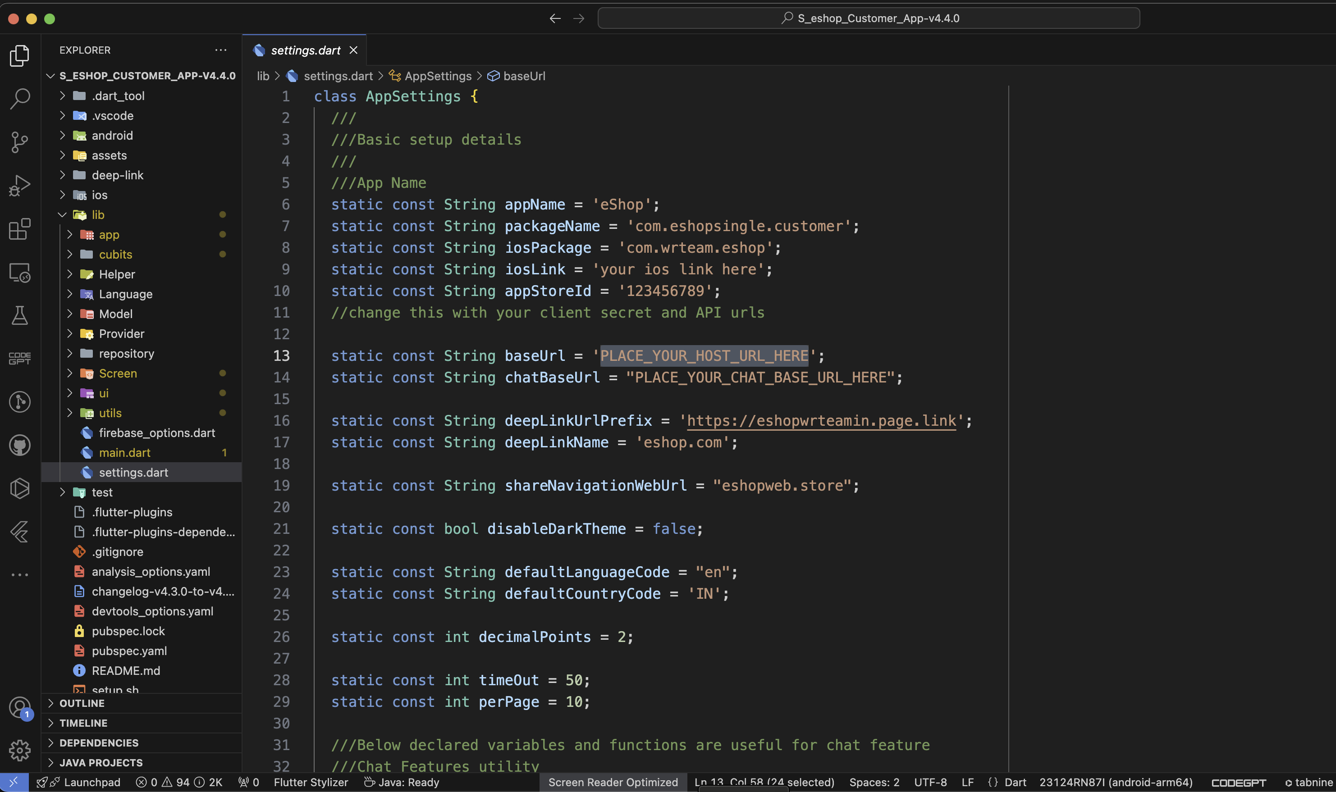Expand the .dart_tool folder
Image resolution: width=1336 pixels, height=792 pixels.
(142, 96)
